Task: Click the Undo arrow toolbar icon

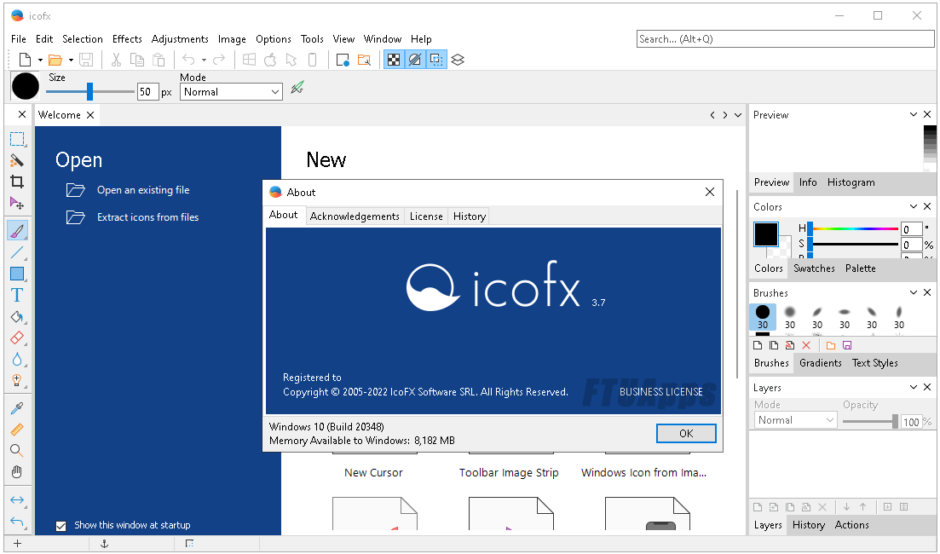Action: click(x=188, y=60)
